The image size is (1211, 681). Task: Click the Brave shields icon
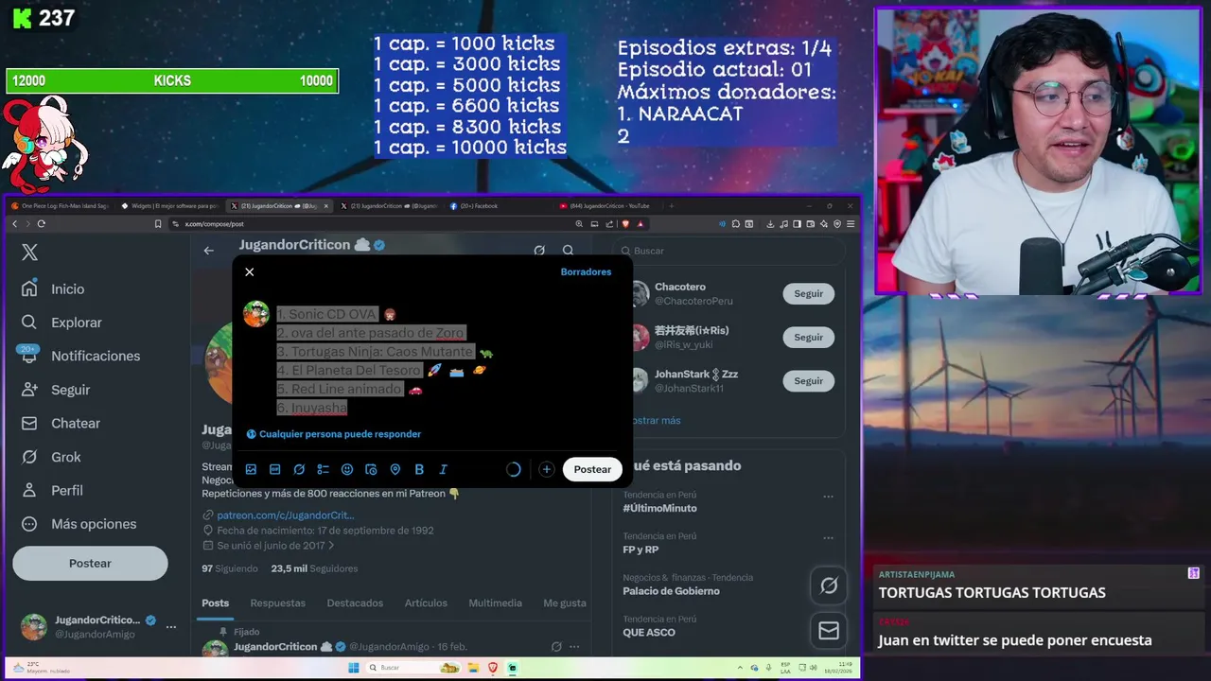(x=626, y=224)
